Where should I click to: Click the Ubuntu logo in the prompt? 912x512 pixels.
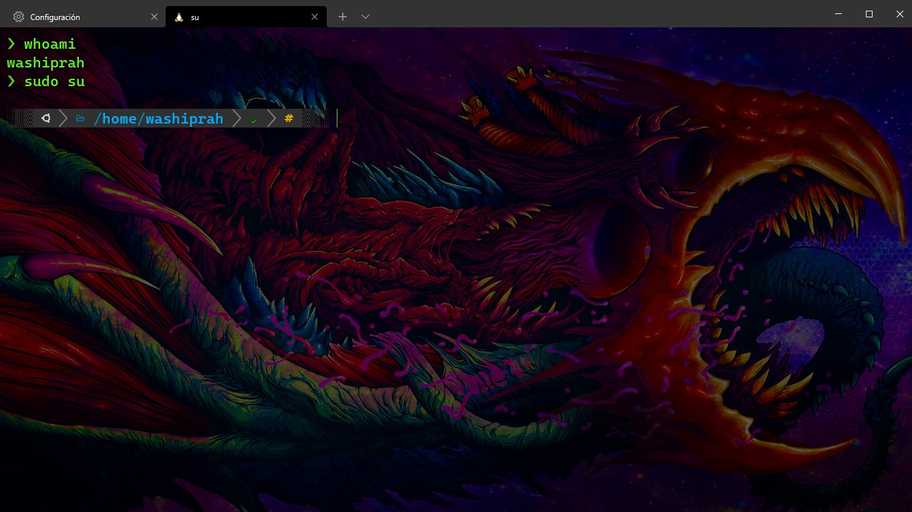pyautogui.click(x=45, y=118)
